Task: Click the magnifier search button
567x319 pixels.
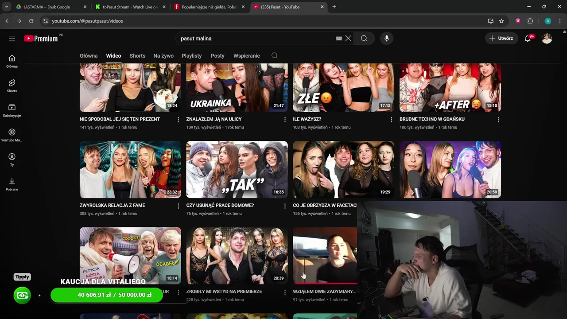Action: [x=364, y=39]
